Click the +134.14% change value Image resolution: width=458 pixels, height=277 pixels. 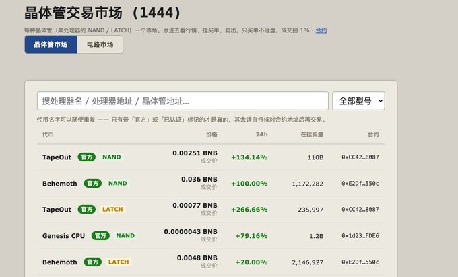coord(249,157)
